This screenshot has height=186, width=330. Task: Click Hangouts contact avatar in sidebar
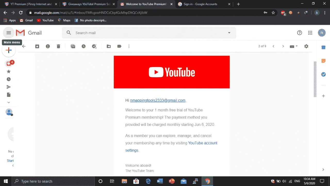9,112
